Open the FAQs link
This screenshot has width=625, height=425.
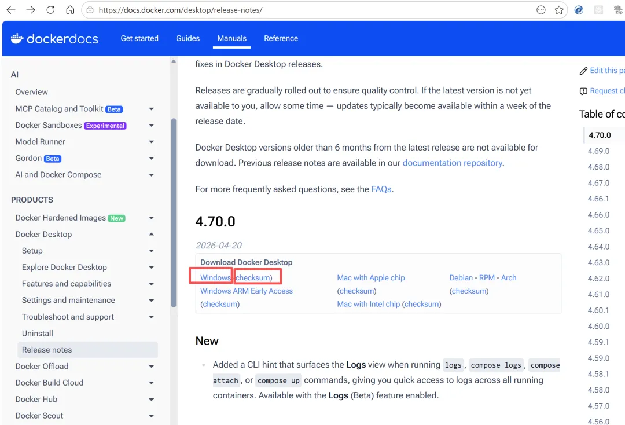click(x=381, y=189)
